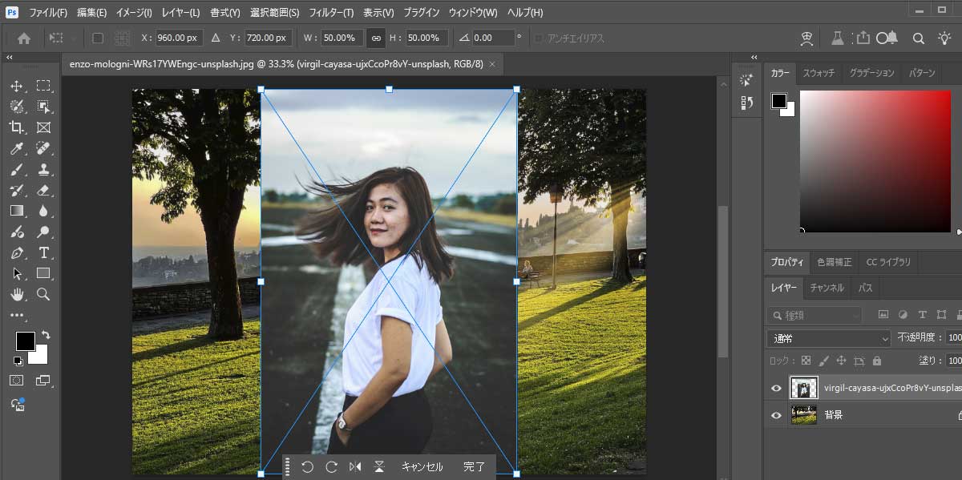Pick a red hue in color field

[874, 160]
